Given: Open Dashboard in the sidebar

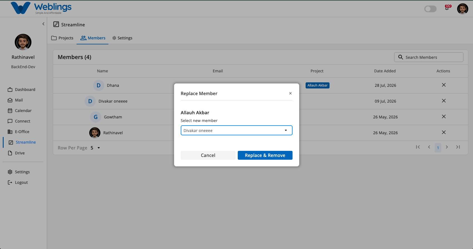Looking at the screenshot, I should pos(22,90).
